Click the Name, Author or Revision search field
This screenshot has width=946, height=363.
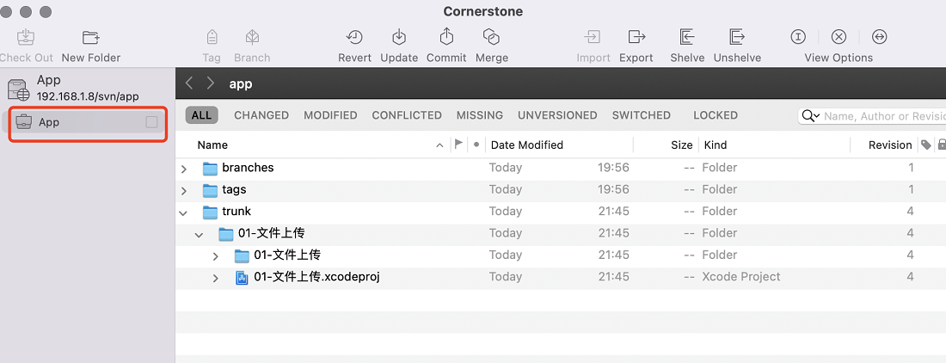(884, 116)
